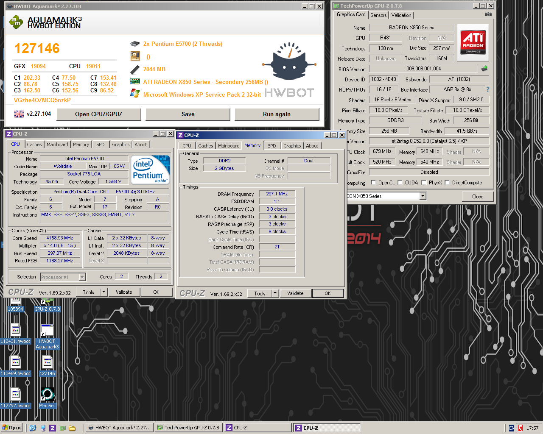
Task: Select the 127146 desktop file icon
Action: click(47, 366)
